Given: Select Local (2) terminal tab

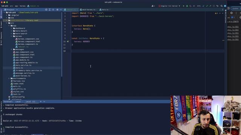Looking at the screenshot, I should [30, 102].
